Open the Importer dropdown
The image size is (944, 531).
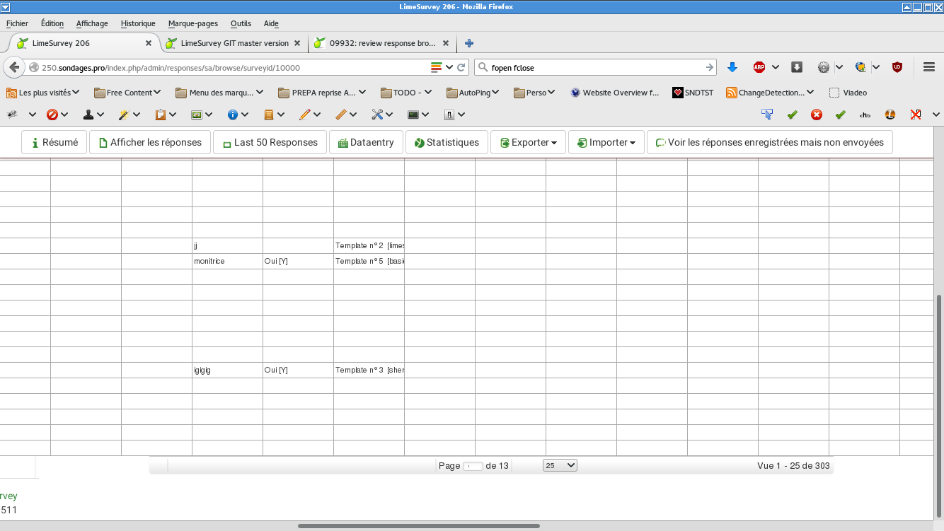(x=606, y=142)
